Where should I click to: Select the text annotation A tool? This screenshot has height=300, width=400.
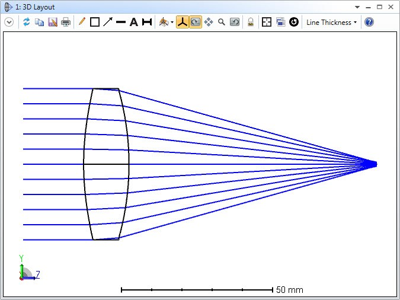pos(133,22)
